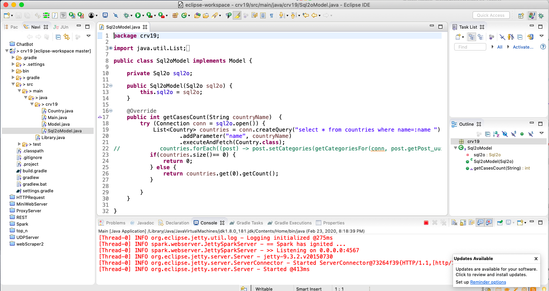Toggle Hide Static Members in Outline
The image size is (549, 291).
tap(513, 134)
